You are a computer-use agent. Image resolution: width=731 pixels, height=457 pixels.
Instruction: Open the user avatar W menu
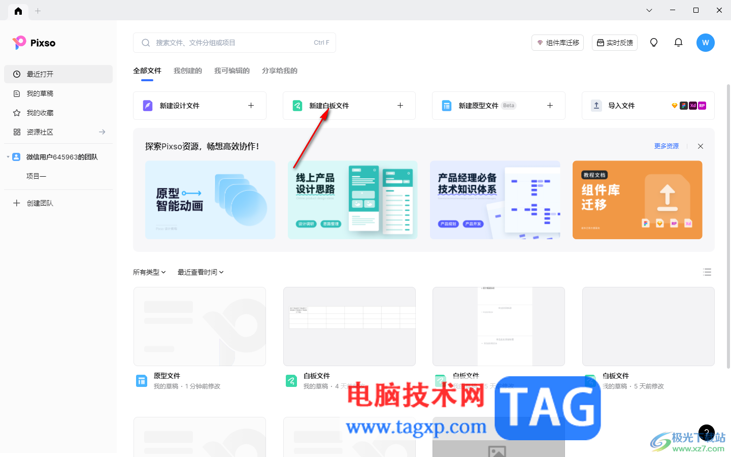coord(706,43)
